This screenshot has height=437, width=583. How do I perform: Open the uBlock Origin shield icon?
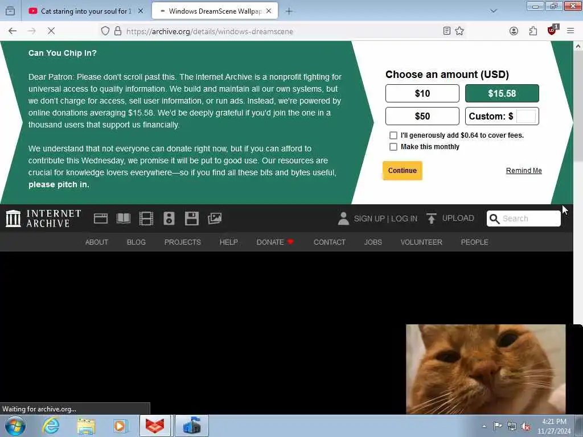tap(552, 31)
